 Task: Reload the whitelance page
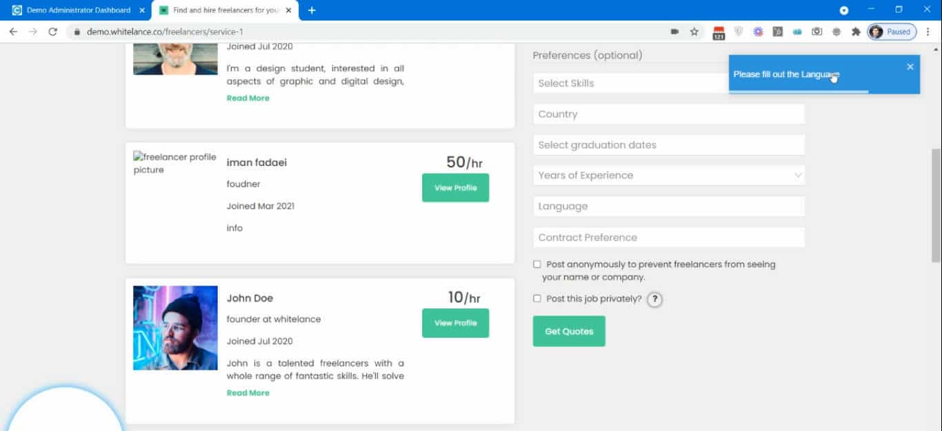tap(52, 32)
